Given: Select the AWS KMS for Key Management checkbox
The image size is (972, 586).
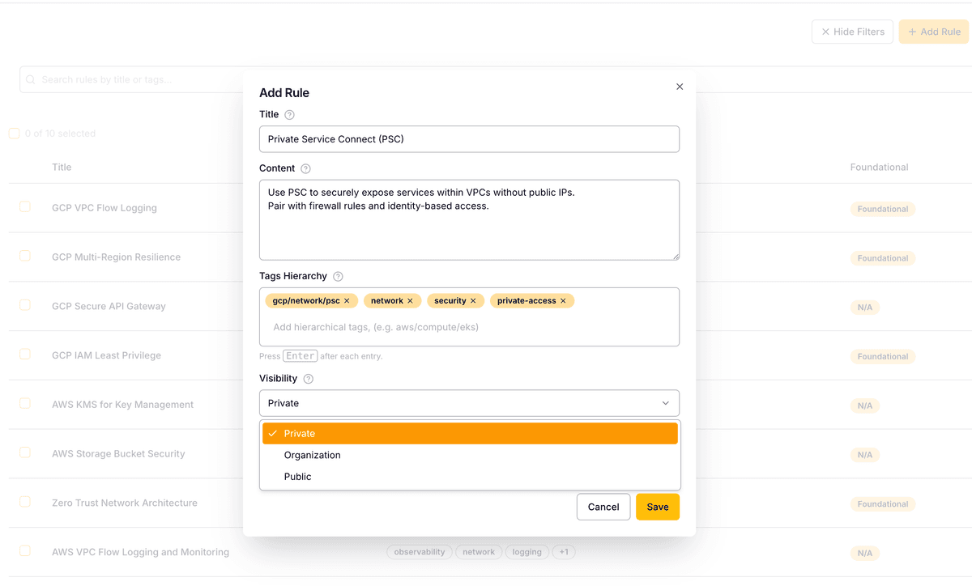Looking at the screenshot, I should click(25, 403).
